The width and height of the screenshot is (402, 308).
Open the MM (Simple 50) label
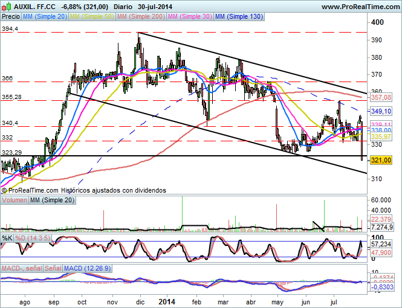(x=92, y=17)
